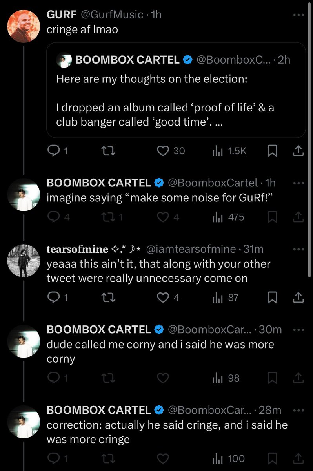Open the @iamtearsofmine profile handle
The height and width of the screenshot is (471, 313).
click(x=191, y=249)
